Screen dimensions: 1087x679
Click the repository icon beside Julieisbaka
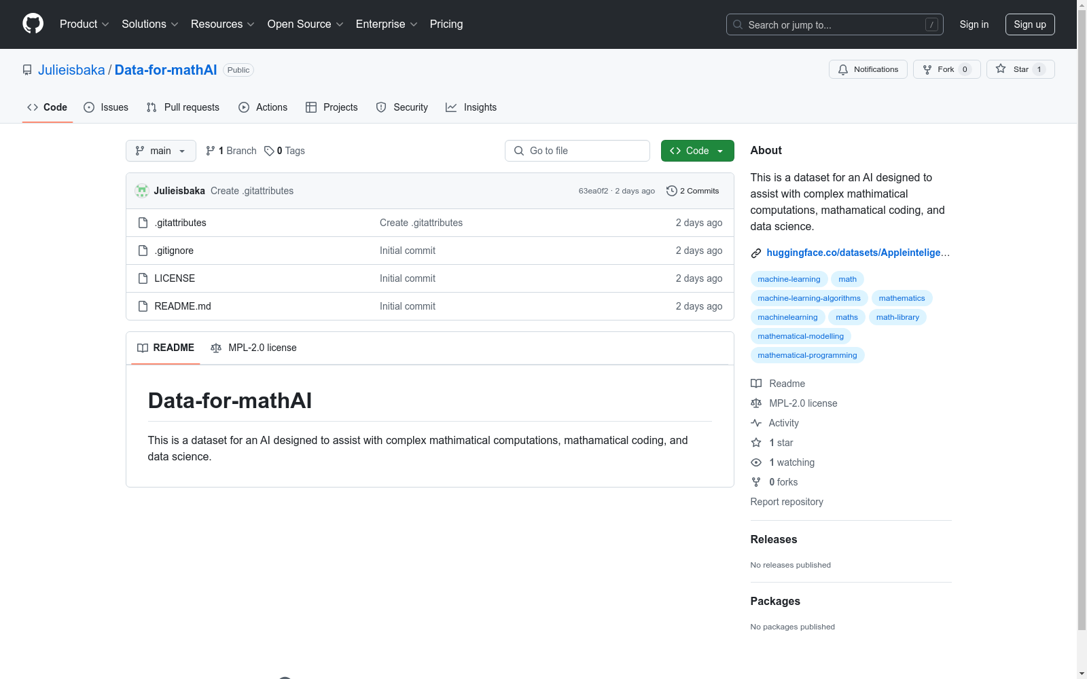[x=27, y=70]
